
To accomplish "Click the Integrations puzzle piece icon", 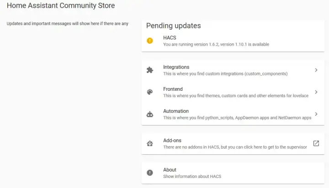I will [x=149, y=70].
